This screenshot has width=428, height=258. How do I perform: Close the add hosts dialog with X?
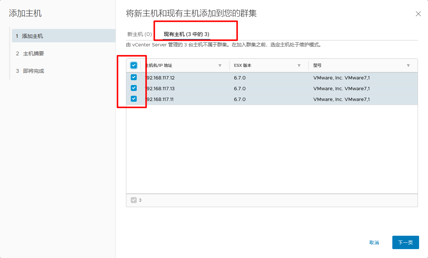(x=418, y=14)
